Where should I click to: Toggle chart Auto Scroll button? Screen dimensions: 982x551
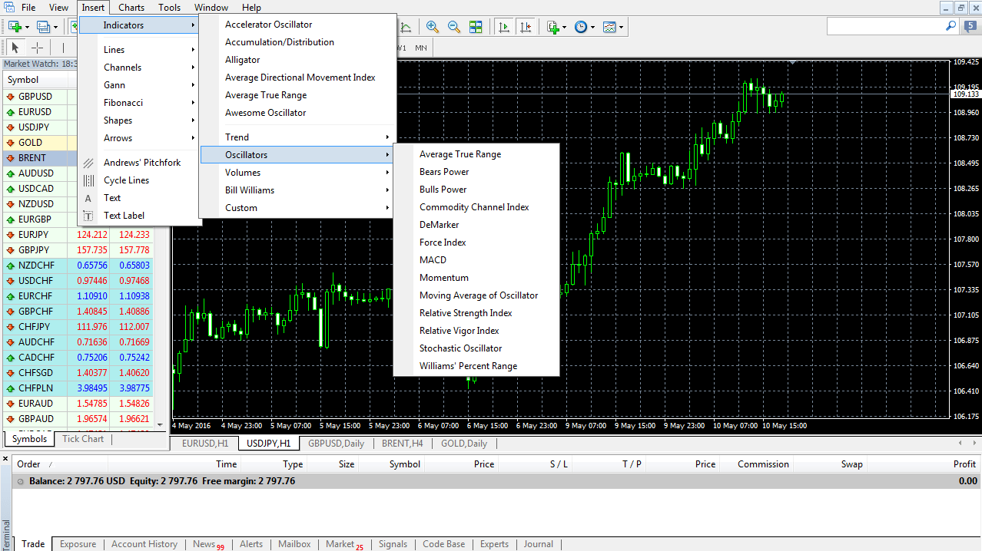pos(504,27)
